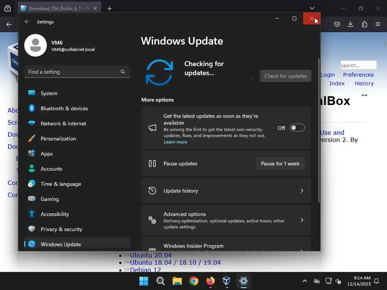Image resolution: width=387 pixels, height=290 pixels.
Task: Open taskbar Search magnifier
Action: click(160, 281)
